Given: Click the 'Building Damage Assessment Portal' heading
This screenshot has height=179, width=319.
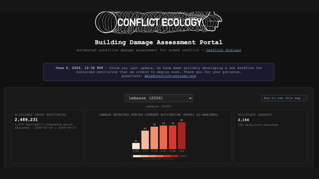Looking at the screenshot, I should pos(158,42).
